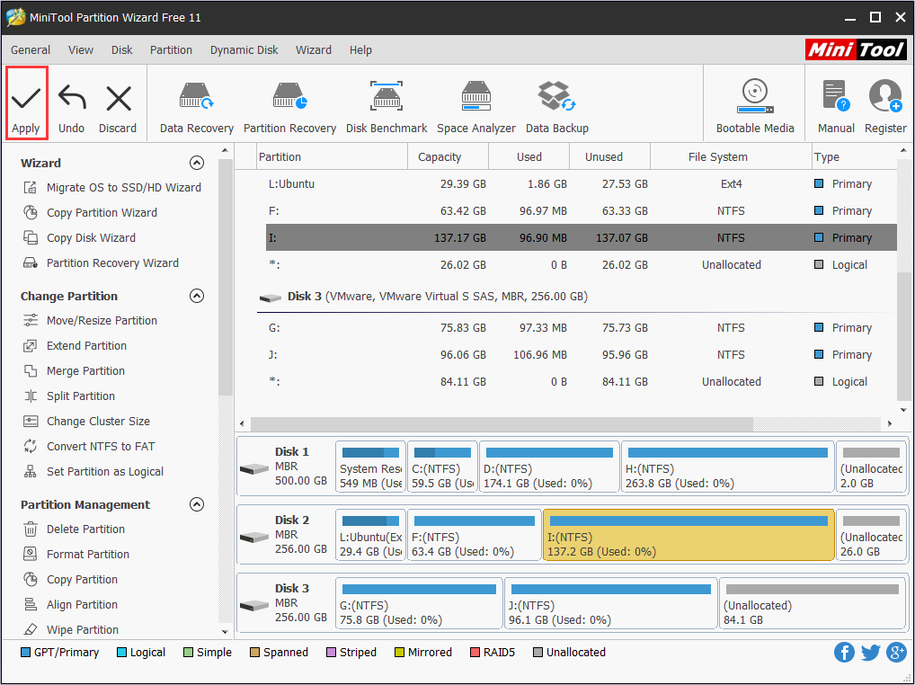
Task: Collapse the Partition Management section
Action: 197,504
